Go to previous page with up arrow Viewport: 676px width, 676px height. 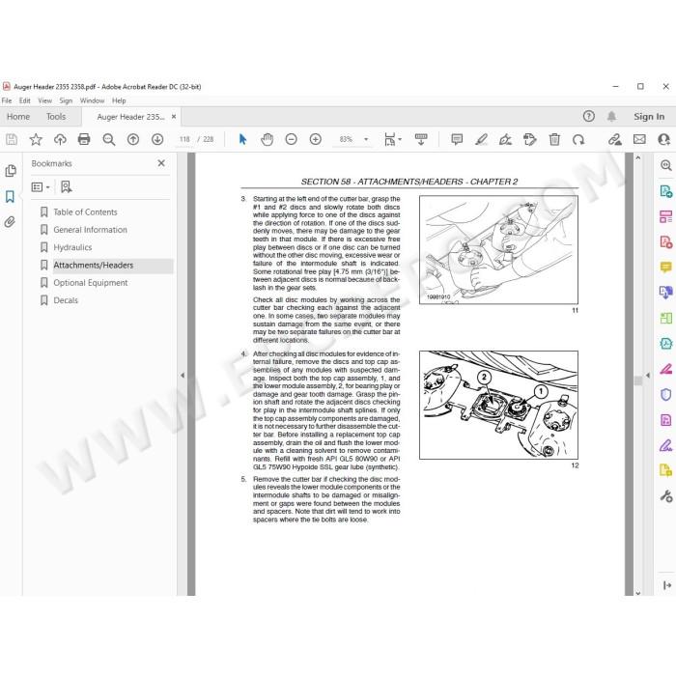(x=133, y=139)
